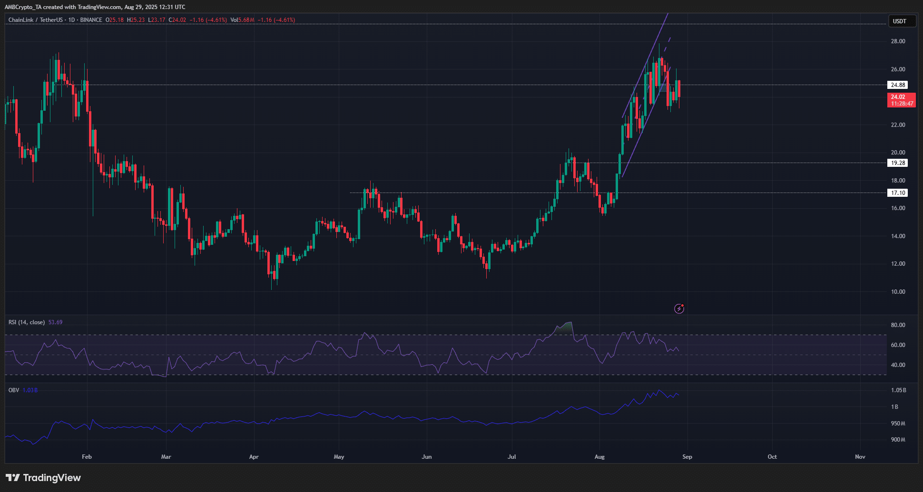Select the OBV indicator label
The width and height of the screenshot is (923, 492).
click(x=14, y=390)
